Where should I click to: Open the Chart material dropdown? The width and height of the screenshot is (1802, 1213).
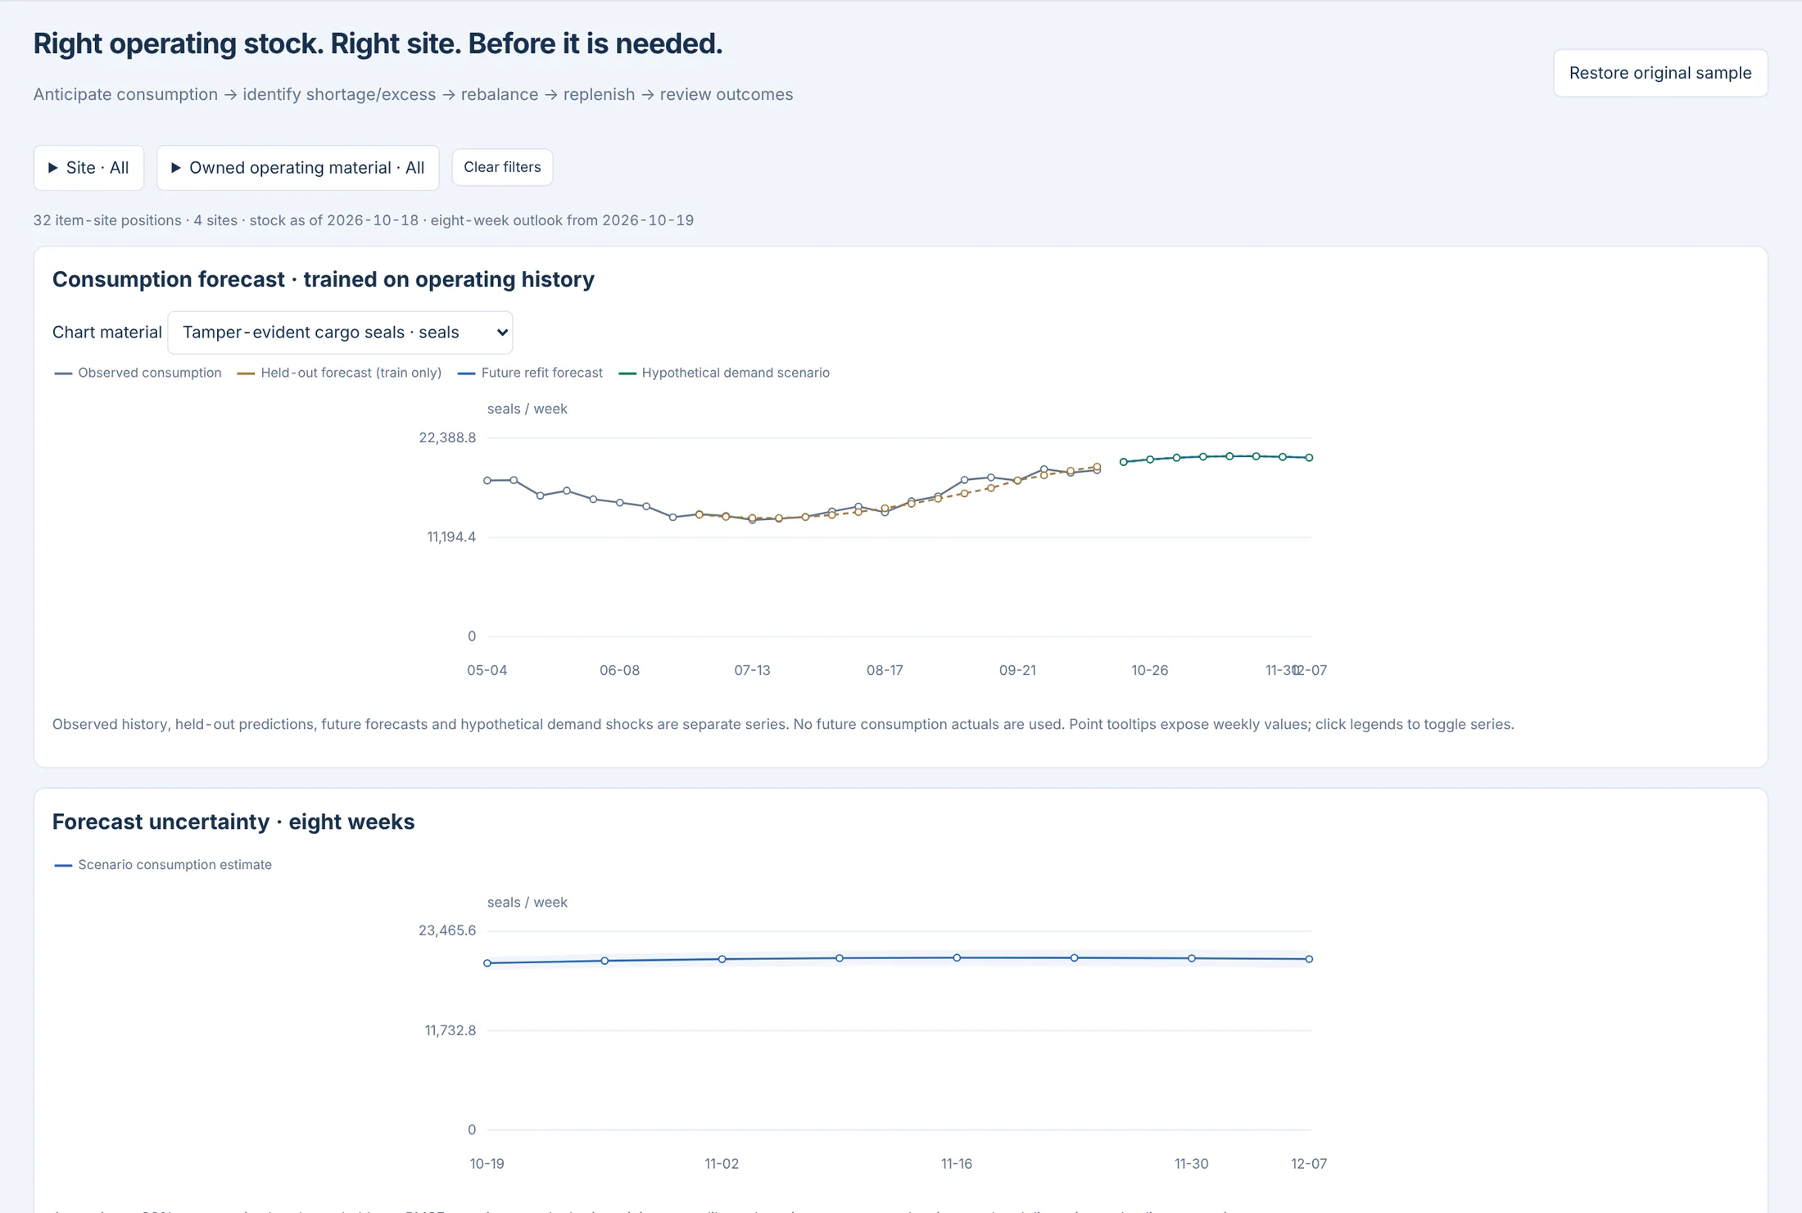(x=340, y=333)
